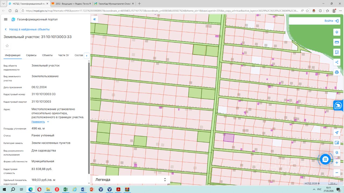Viewport: 344px width, 193px height.
Task: Select the area value 496 кв. м
Action: point(38,128)
